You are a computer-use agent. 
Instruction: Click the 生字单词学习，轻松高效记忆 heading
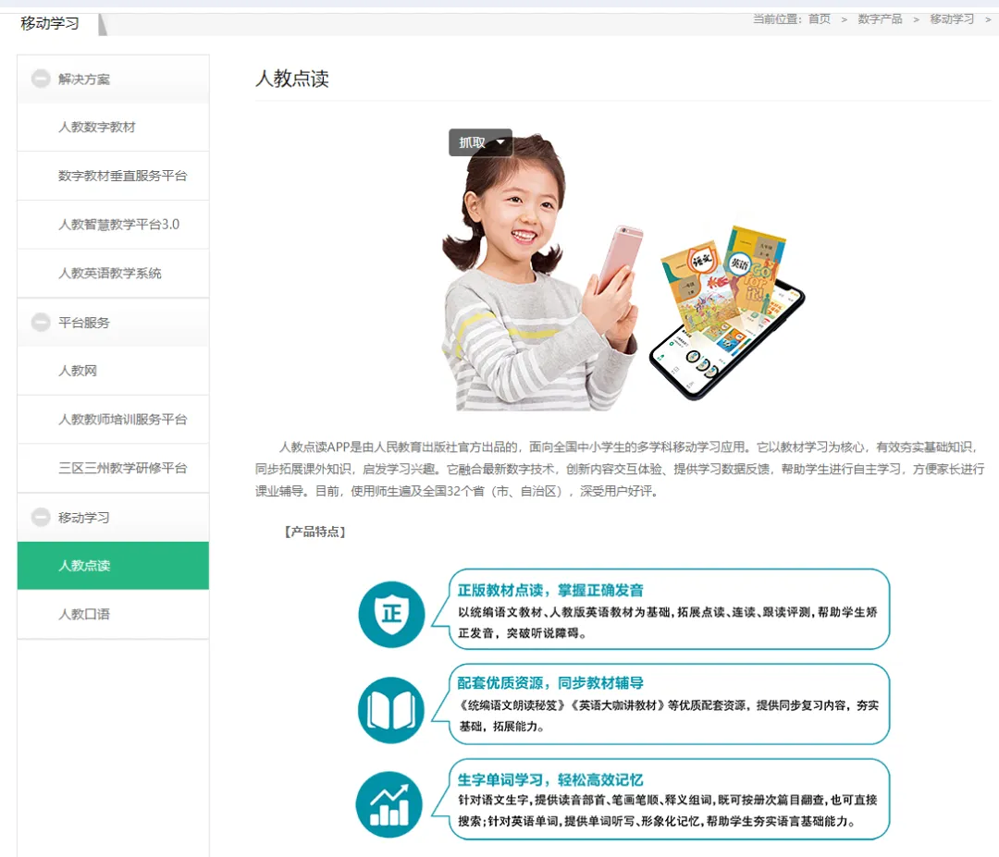[x=550, y=780]
